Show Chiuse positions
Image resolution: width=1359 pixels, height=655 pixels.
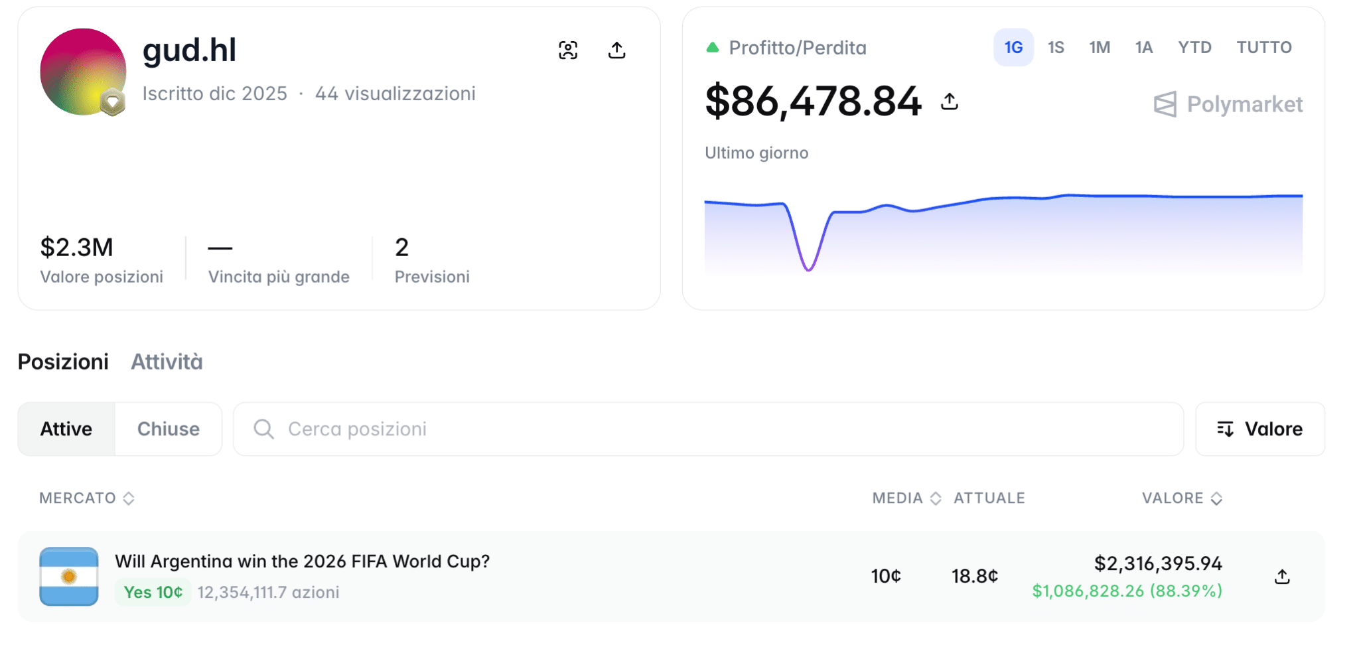click(x=169, y=429)
